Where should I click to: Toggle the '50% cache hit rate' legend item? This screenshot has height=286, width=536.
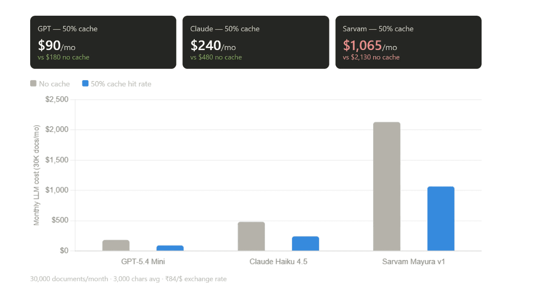[117, 84]
